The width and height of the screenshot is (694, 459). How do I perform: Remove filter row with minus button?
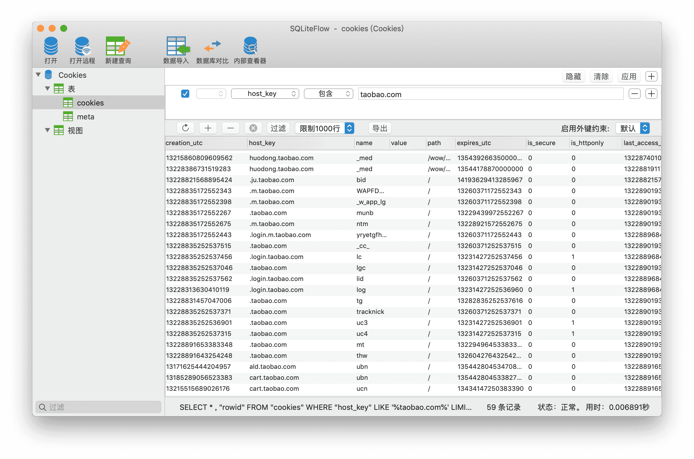pos(634,94)
